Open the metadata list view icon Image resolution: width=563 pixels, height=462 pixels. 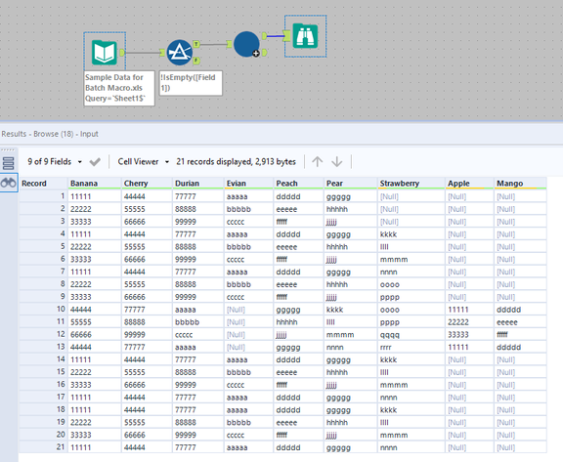click(8, 163)
